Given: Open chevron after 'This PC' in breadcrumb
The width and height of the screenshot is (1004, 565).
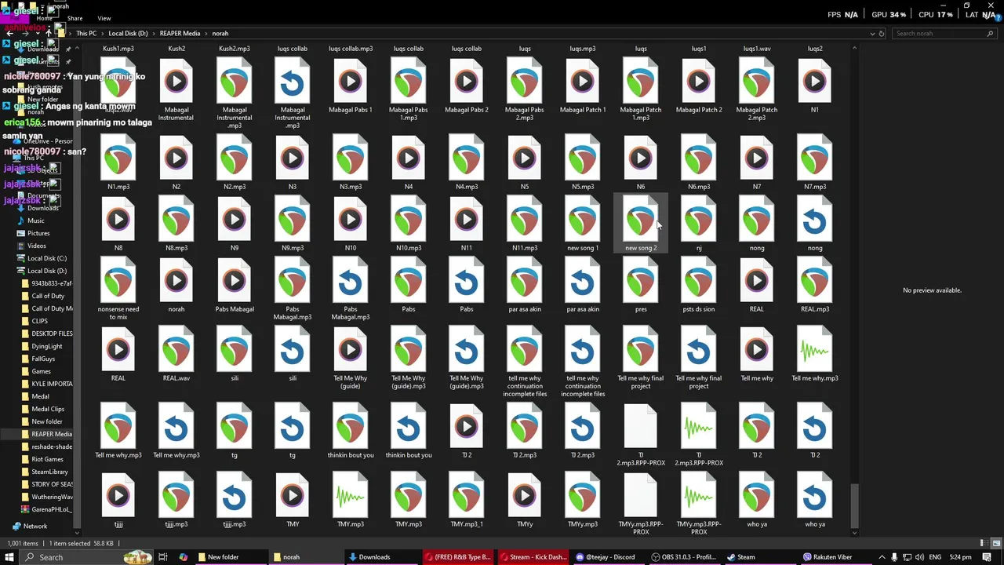Looking at the screenshot, I should pyautogui.click(x=103, y=34).
